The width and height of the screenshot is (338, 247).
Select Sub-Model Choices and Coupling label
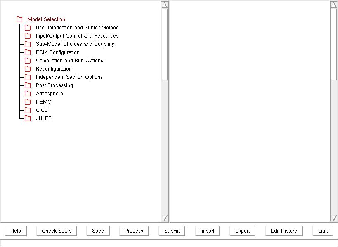75,44
